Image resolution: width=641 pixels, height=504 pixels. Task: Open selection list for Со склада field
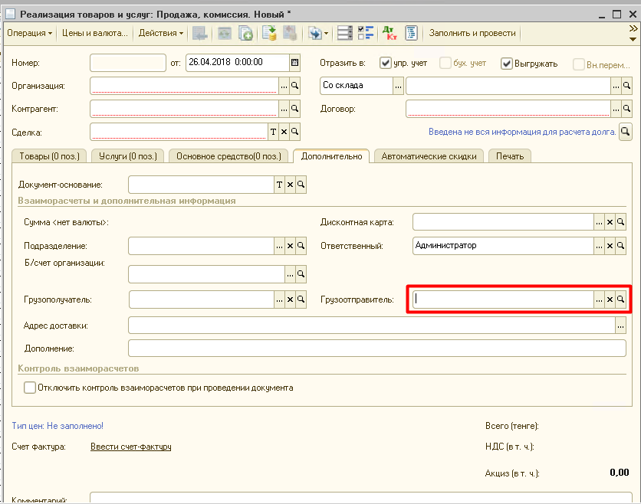coord(398,86)
